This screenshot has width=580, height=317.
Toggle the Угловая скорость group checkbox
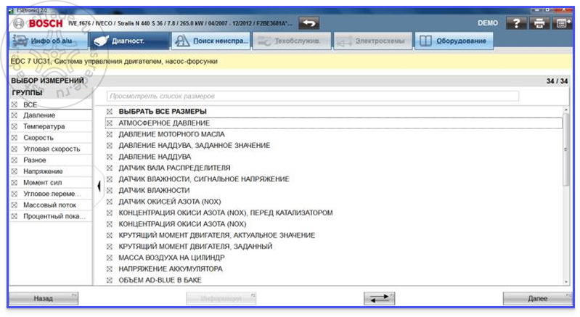click(x=14, y=149)
